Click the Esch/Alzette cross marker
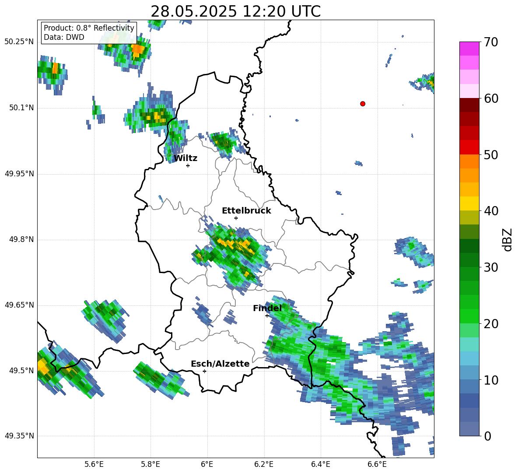 click(x=204, y=371)
